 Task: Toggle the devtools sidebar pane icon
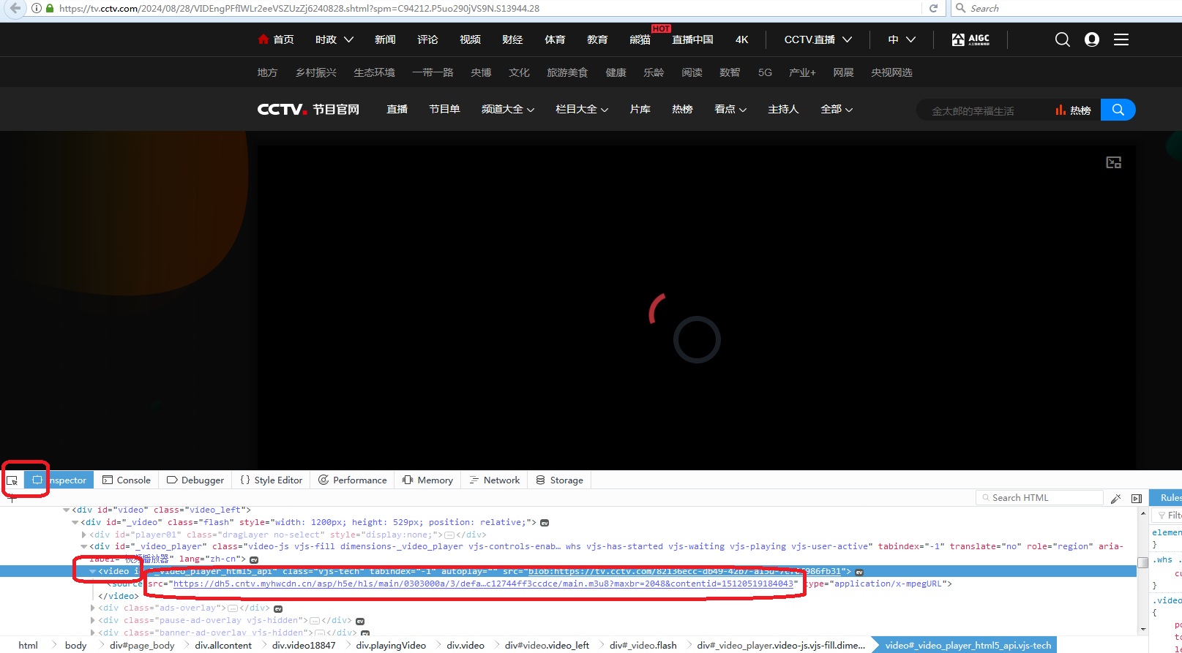pos(1137,499)
